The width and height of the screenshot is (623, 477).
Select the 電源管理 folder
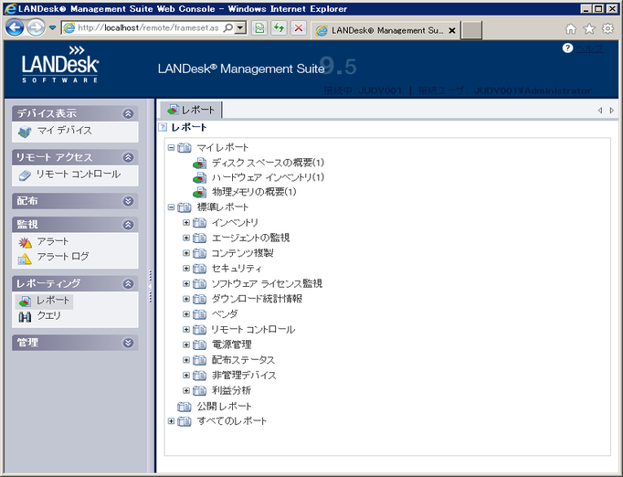tap(232, 344)
